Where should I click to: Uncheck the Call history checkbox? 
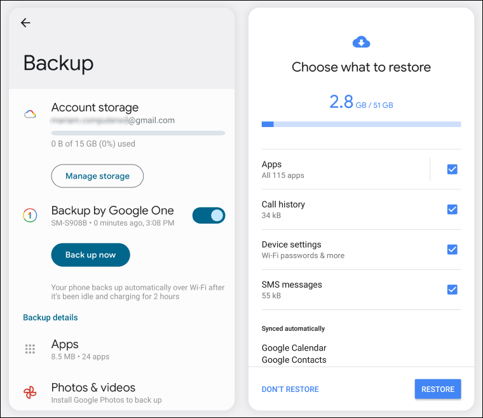452,209
